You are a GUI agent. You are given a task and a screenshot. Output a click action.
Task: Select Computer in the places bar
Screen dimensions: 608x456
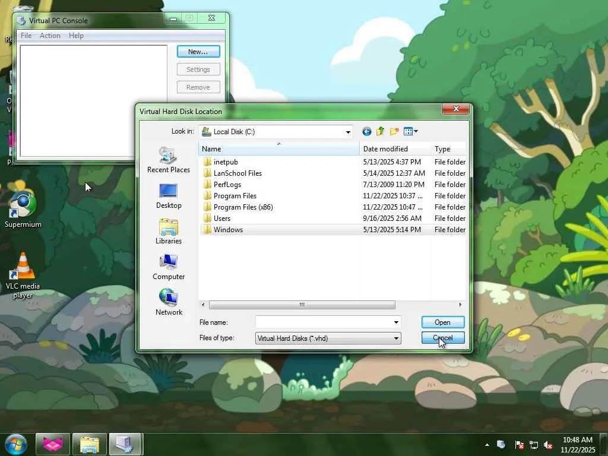click(169, 267)
